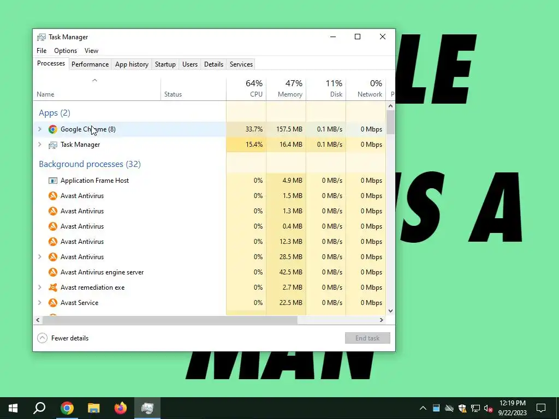Select the Avast Antivirus 1.5 MB row
The width and height of the screenshot is (559, 419).
[210, 196]
